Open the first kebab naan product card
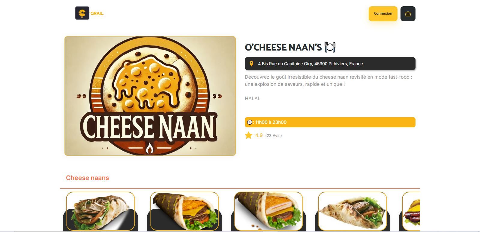This screenshot has height=232, width=480. click(100, 211)
